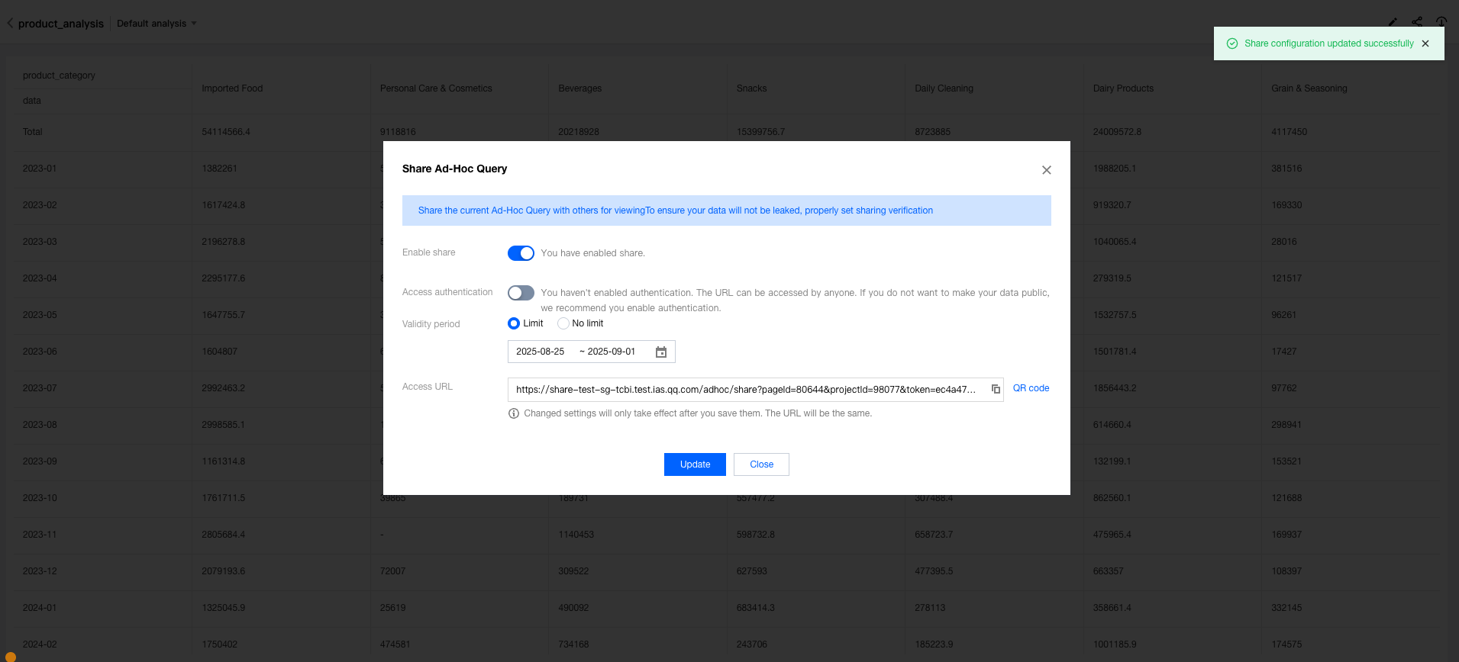Dismiss the share configuration success notification
The width and height of the screenshot is (1459, 662).
[1425, 43]
